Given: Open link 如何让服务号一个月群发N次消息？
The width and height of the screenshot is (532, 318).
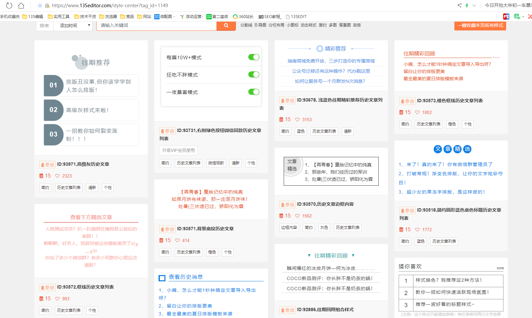Looking at the screenshot, I should tap(330, 81).
